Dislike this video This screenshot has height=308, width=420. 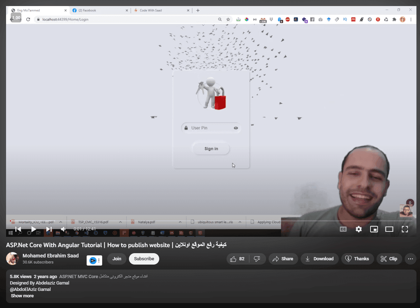point(257,259)
